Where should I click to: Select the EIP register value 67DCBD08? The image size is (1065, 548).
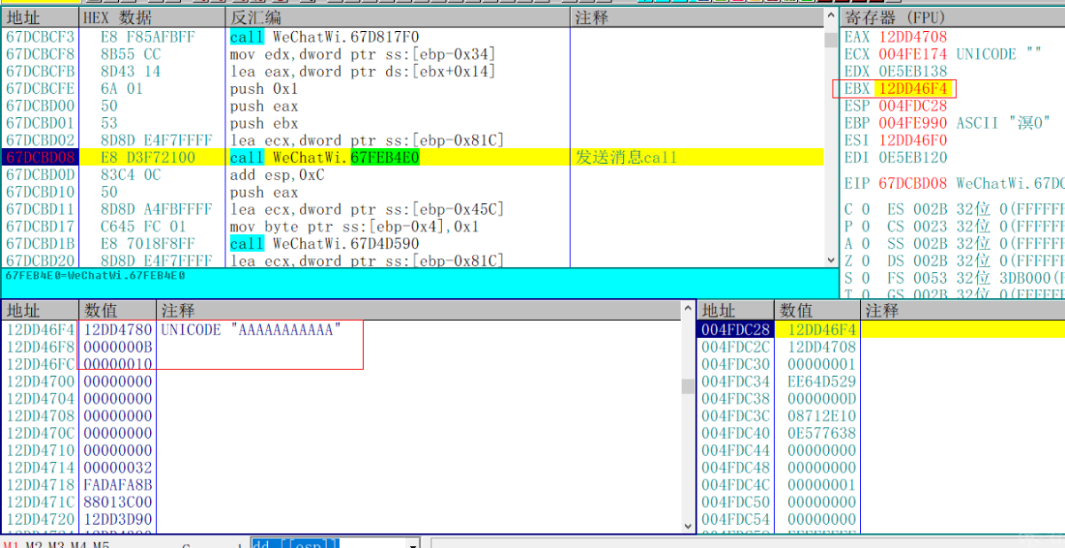tap(913, 184)
